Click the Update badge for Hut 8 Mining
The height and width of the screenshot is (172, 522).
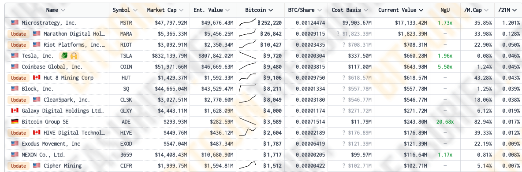(19, 78)
